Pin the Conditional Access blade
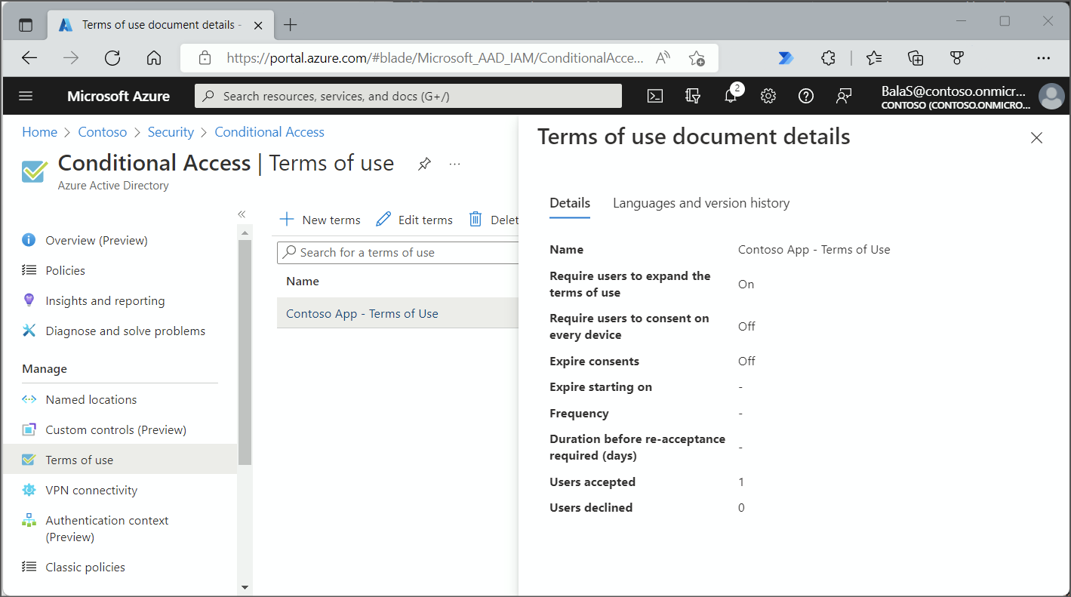Viewport: 1071px width, 597px height. coord(424,163)
